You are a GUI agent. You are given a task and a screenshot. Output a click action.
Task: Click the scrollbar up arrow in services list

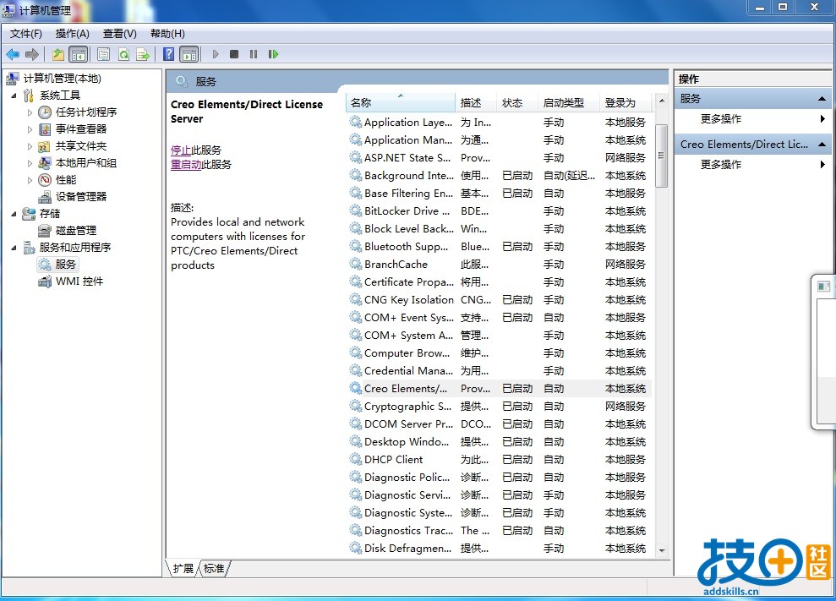(x=662, y=101)
